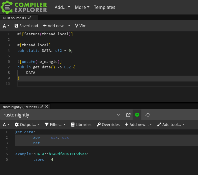Image resolution: width=198 pixels, height=175 pixels.
Task: Click the empty source line 10
Action: [x=107, y=84]
